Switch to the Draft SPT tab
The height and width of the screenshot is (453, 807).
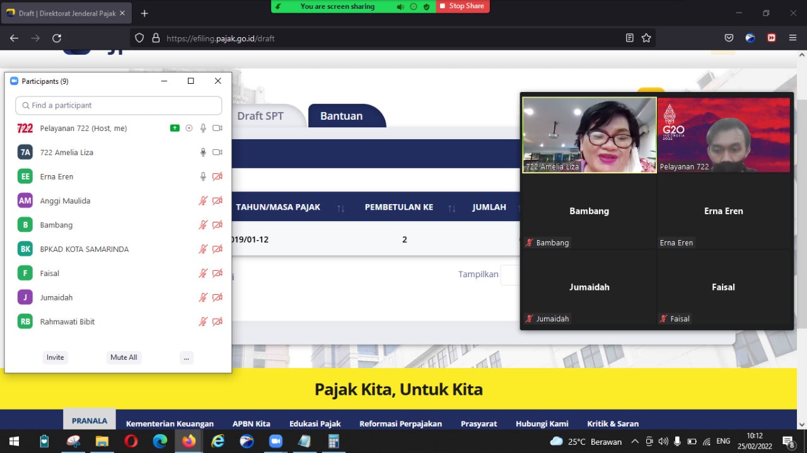(x=260, y=116)
